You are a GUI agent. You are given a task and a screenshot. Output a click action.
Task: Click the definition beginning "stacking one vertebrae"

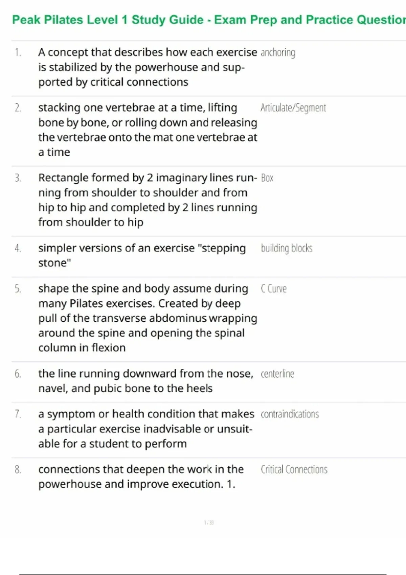click(x=148, y=130)
